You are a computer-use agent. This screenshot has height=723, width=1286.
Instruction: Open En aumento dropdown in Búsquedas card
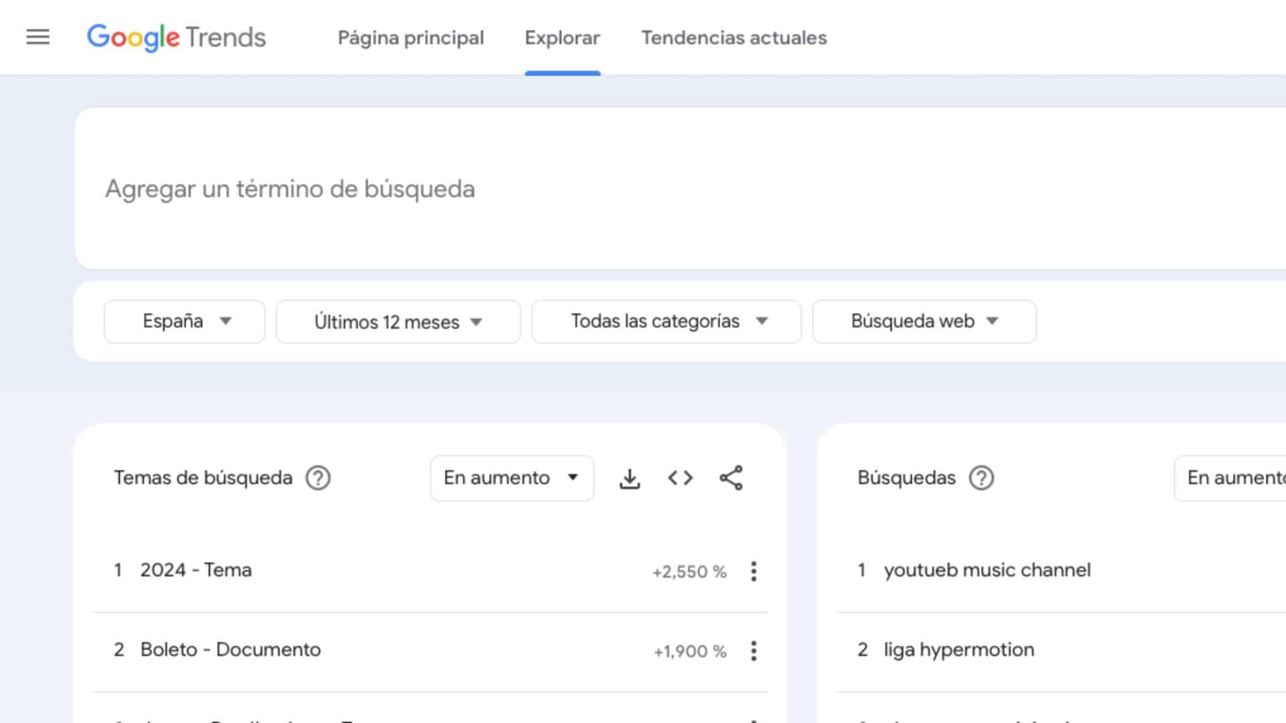pyautogui.click(x=1231, y=478)
